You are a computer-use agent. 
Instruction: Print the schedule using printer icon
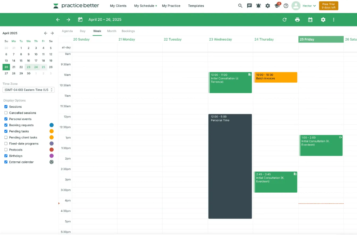297,20
